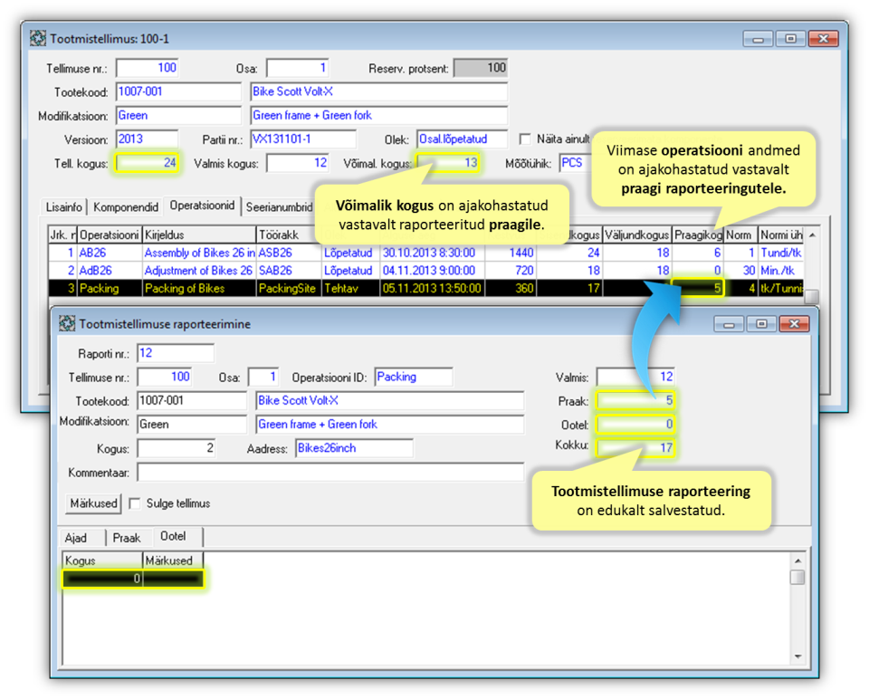The image size is (869, 699).
Task: Select the AB26 operation row
Action: 425,253
